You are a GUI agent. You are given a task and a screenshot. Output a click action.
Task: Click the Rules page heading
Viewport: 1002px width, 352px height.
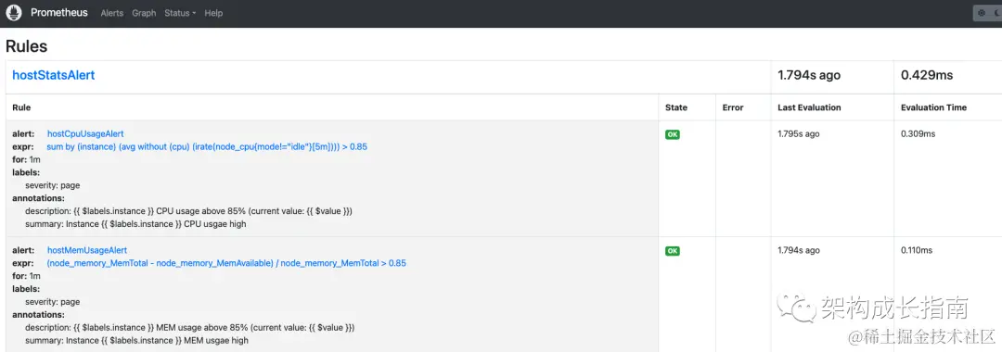(x=26, y=46)
